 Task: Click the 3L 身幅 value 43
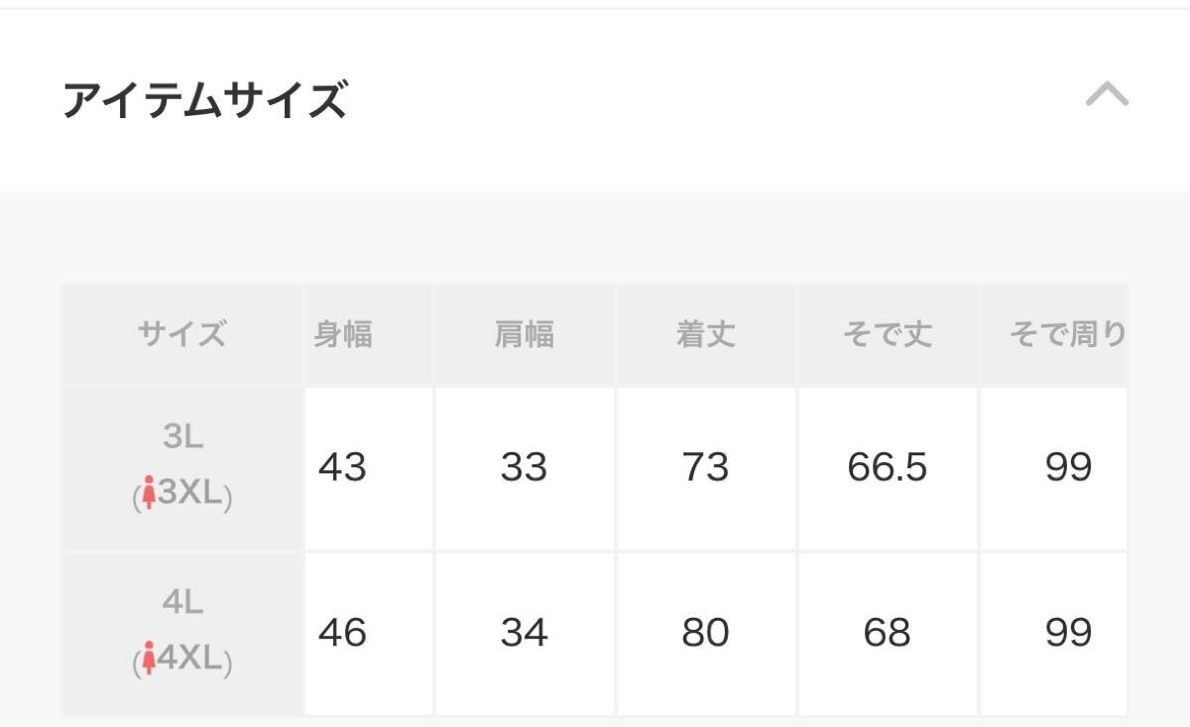[342, 467]
